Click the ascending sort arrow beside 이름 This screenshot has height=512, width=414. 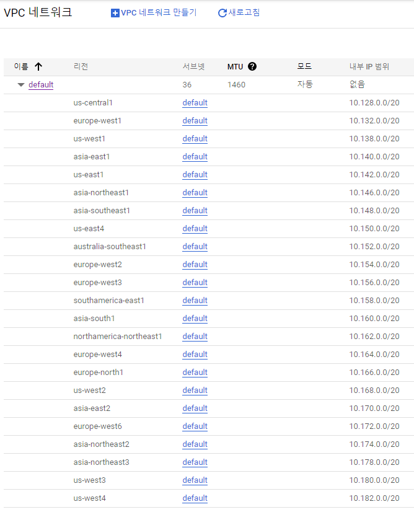[38, 66]
